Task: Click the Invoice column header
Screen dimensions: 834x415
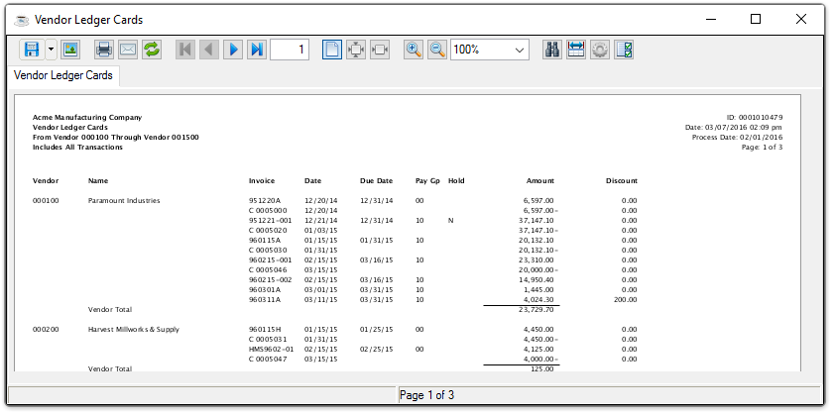Action: (262, 181)
